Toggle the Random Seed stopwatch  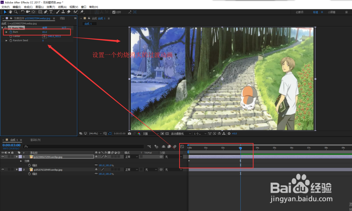(x=11, y=40)
